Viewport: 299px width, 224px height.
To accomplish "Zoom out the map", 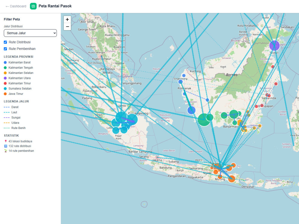I will pyautogui.click(x=67, y=27).
